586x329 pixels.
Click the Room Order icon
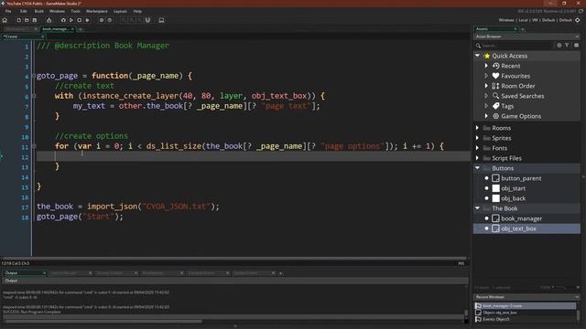click(495, 86)
